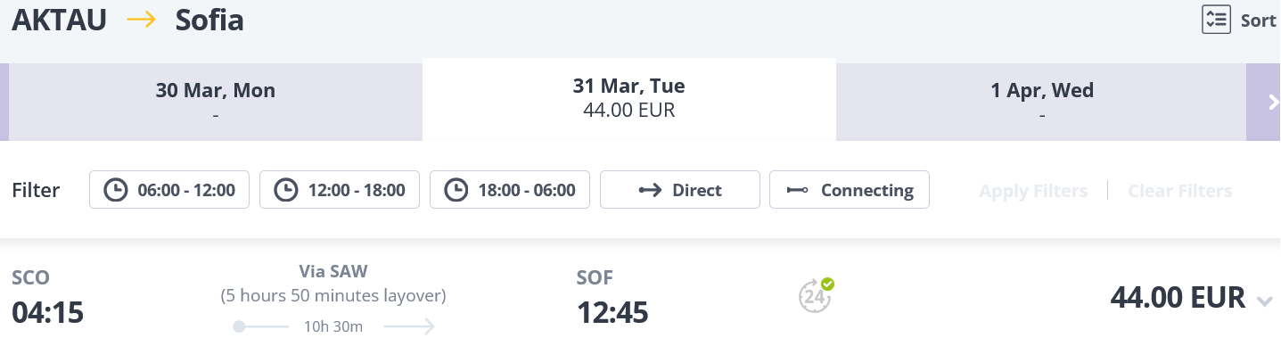1281x338 pixels.
Task: Click the Sort list icon
Action: click(x=1216, y=20)
